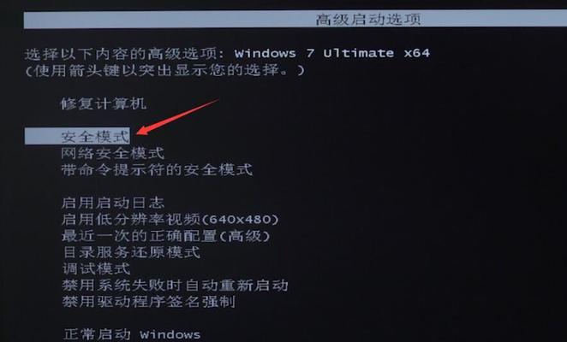Image resolution: width=567 pixels, height=342 pixels.
Task: Click the Windows 7 Ultimate x64 text
Action: 332,54
